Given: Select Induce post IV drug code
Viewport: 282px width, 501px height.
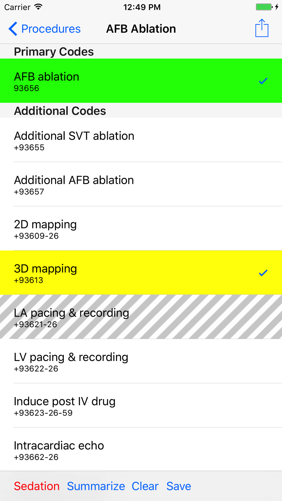Looking at the screenshot, I should coord(141,405).
